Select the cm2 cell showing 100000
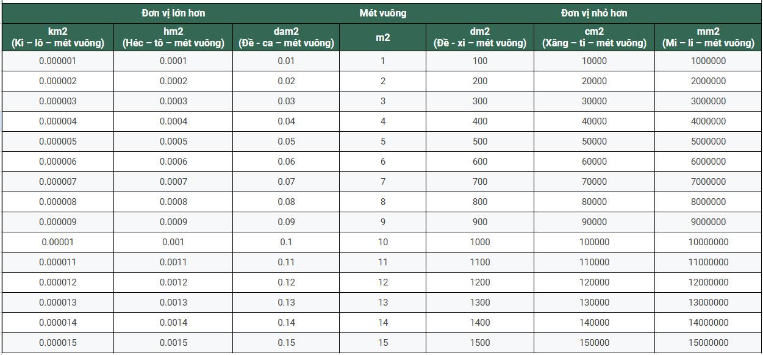763x355 pixels. pyautogui.click(x=594, y=242)
